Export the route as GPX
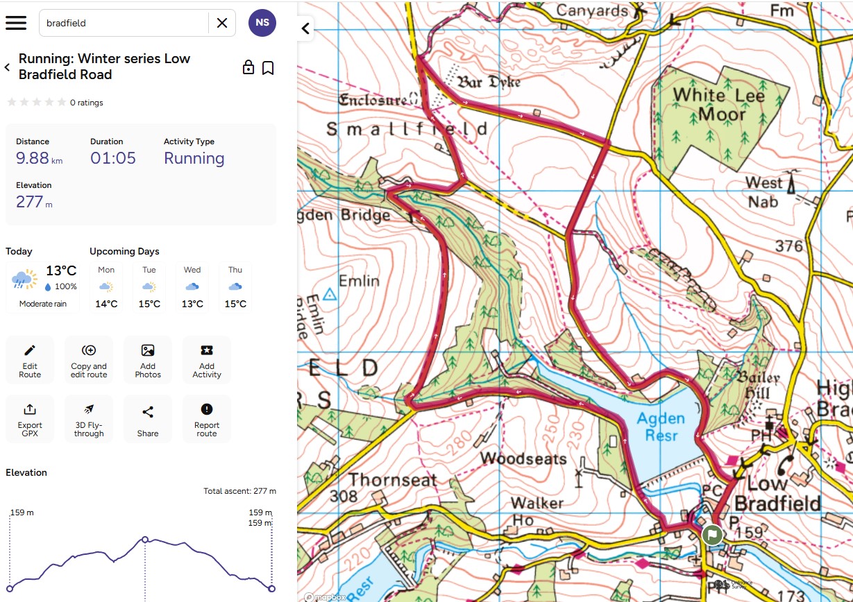Image resolution: width=853 pixels, height=602 pixels. [30, 419]
